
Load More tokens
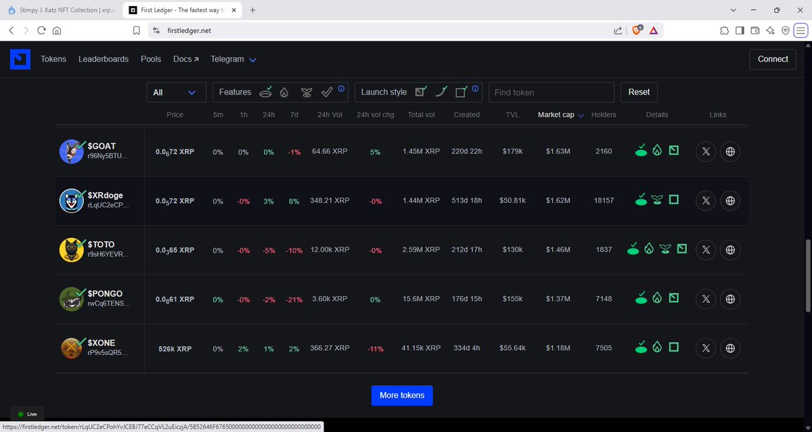[x=402, y=395]
